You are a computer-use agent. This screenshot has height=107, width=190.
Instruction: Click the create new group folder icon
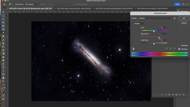[x=176, y=95]
